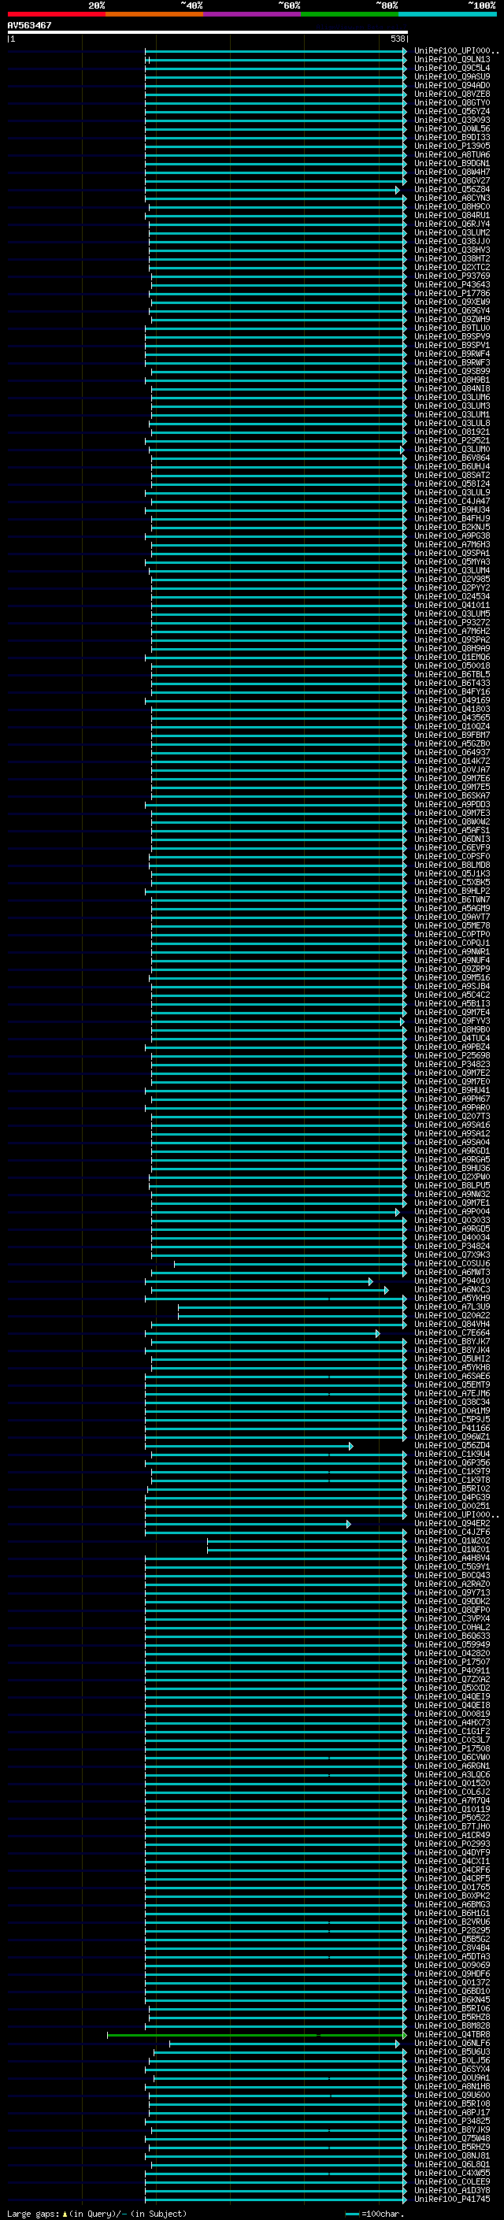504x2220 pixels.
Task: Select the UniRef100_Q4TBR8 label
Action: point(452,2035)
